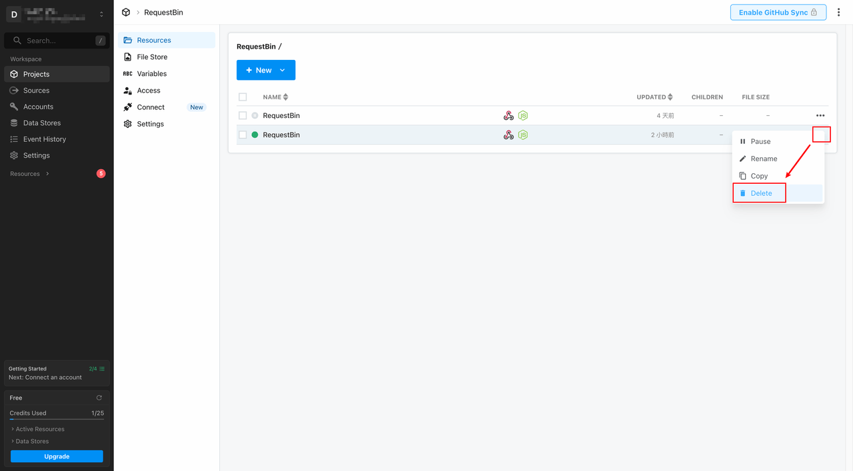Click the 1/25 credits value
853x471 pixels.
97,413
